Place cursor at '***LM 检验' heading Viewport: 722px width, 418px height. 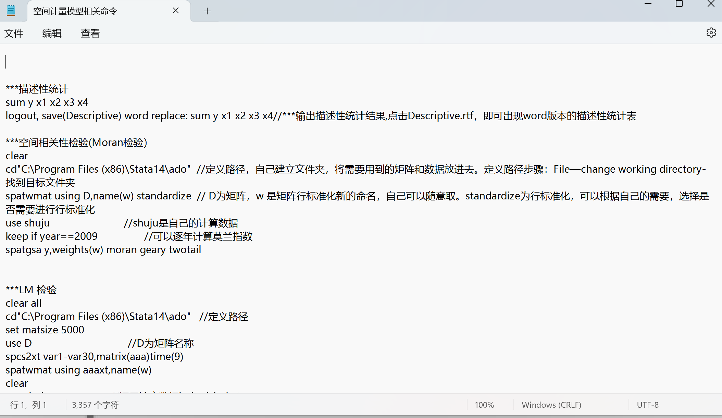coord(31,290)
